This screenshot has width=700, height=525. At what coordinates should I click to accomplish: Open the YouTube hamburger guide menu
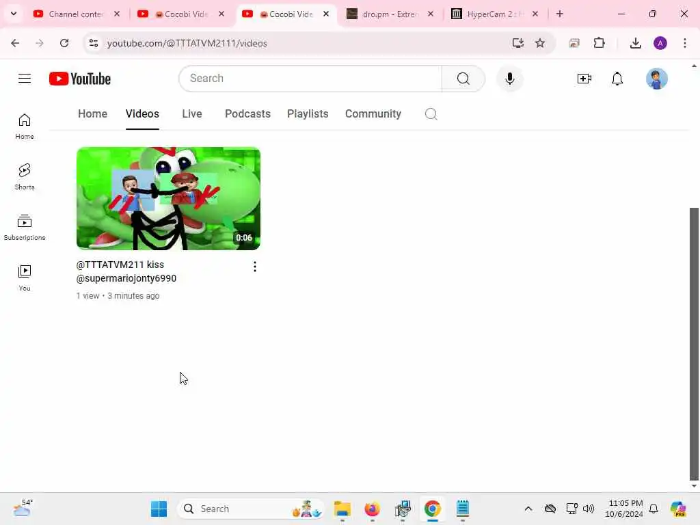click(x=25, y=79)
